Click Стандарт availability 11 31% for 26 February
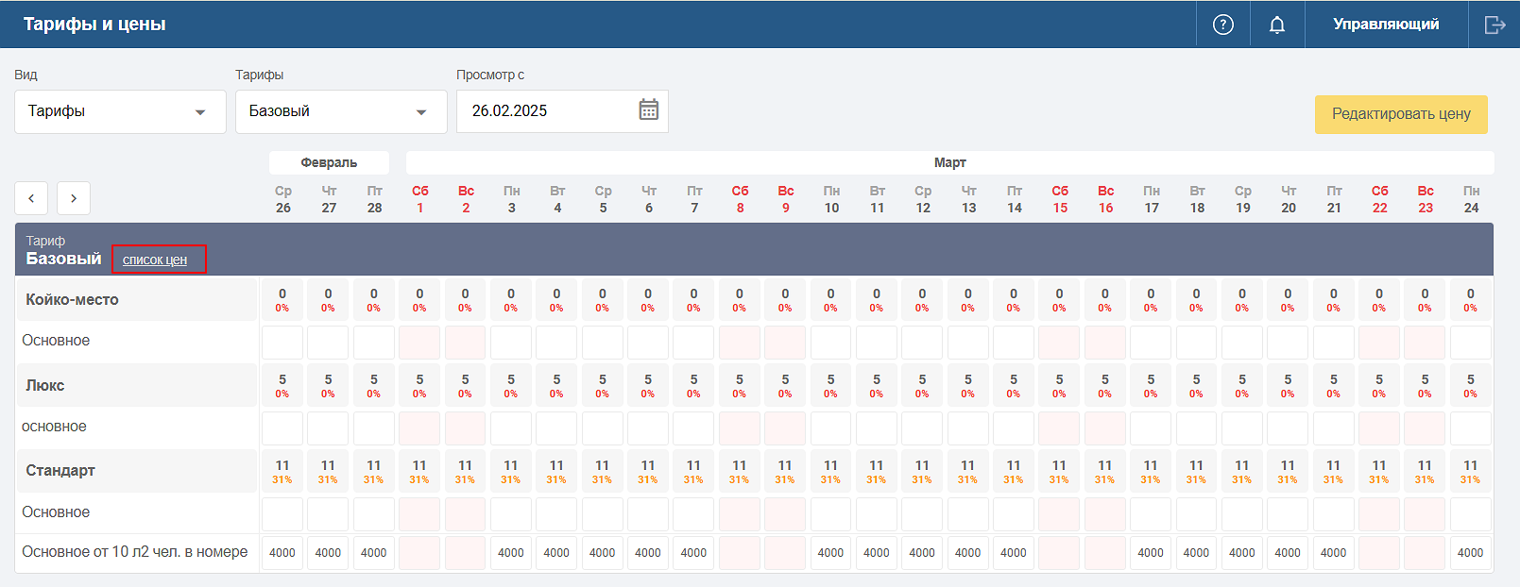 click(282, 471)
